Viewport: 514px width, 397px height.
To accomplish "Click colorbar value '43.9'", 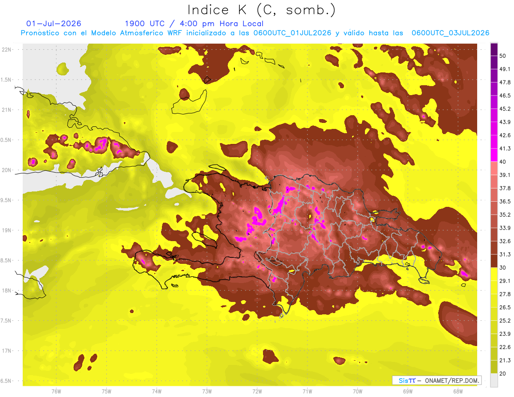I will (x=505, y=122).
